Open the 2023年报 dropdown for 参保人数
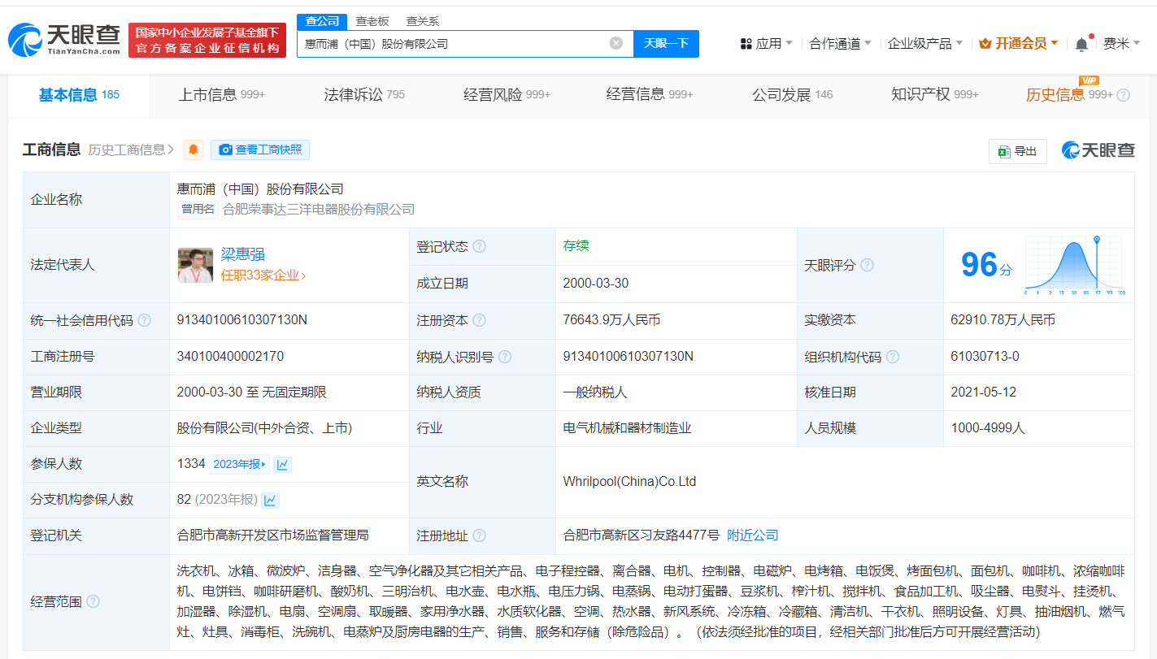The height and width of the screenshot is (659, 1157). click(x=239, y=464)
